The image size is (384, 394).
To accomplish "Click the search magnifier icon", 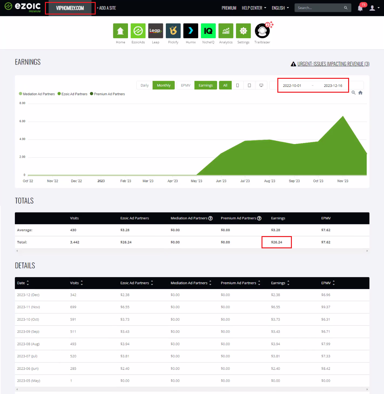I will [346, 8].
